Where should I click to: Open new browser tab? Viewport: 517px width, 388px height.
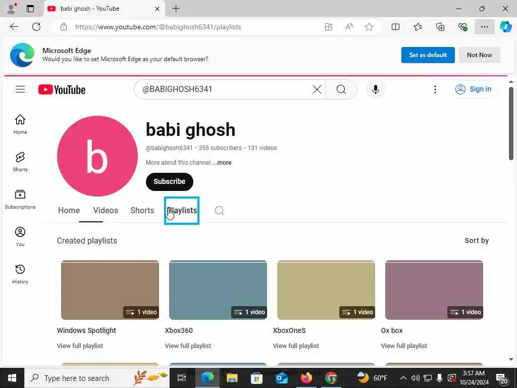pos(176,9)
